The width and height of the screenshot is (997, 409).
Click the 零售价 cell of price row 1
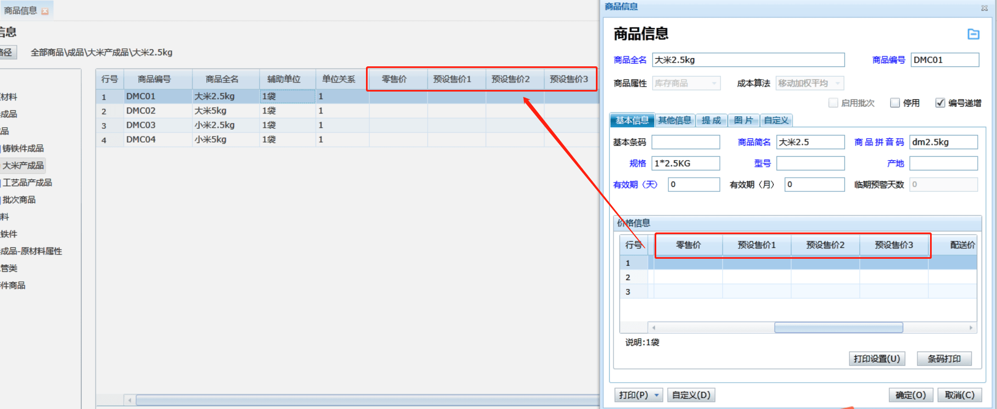pyautogui.click(x=688, y=263)
